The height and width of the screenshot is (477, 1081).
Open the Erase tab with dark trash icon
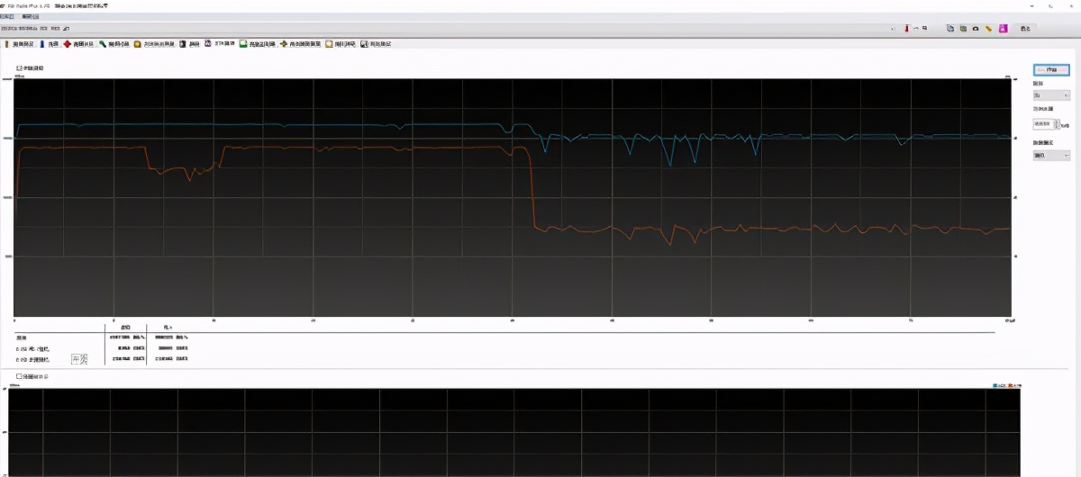[x=190, y=43]
